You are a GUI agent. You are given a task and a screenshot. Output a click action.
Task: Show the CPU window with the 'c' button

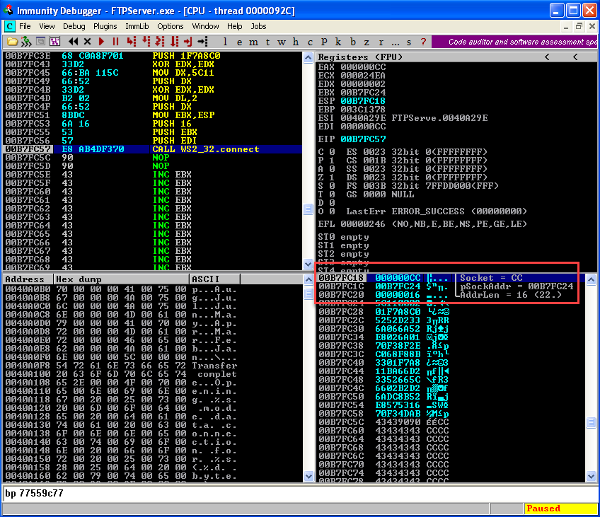(310, 42)
